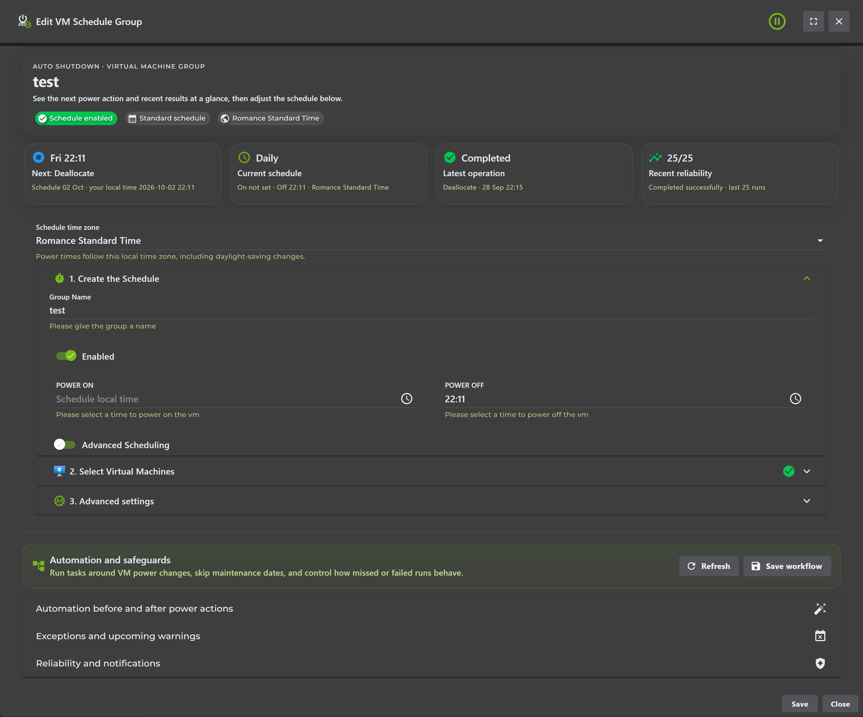Toggle the Enabled switch

pos(66,356)
